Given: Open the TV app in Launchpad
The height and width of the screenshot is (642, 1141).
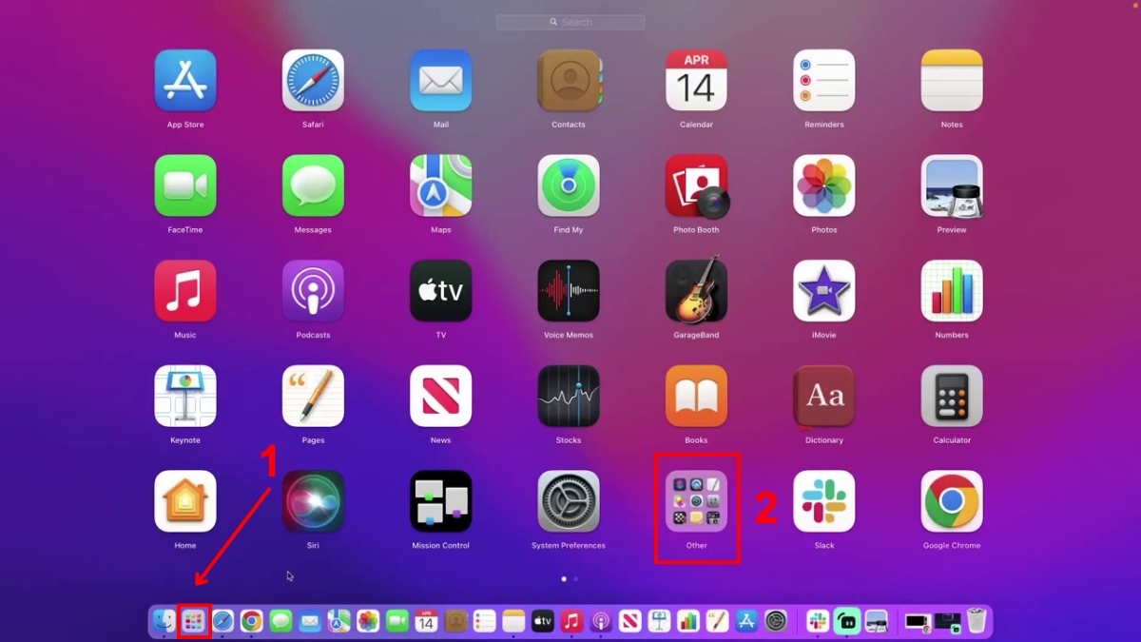Looking at the screenshot, I should click(441, 291).
